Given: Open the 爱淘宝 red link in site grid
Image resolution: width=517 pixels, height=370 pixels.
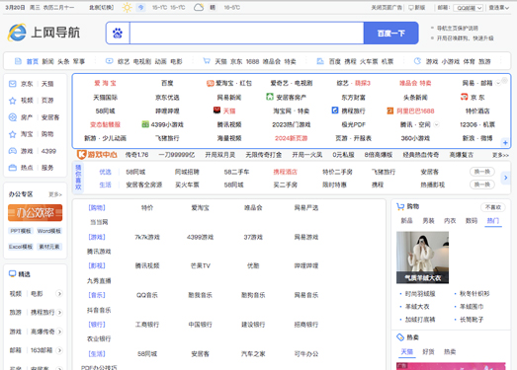Looking at the screenshot, I should (x=105, y=83).
